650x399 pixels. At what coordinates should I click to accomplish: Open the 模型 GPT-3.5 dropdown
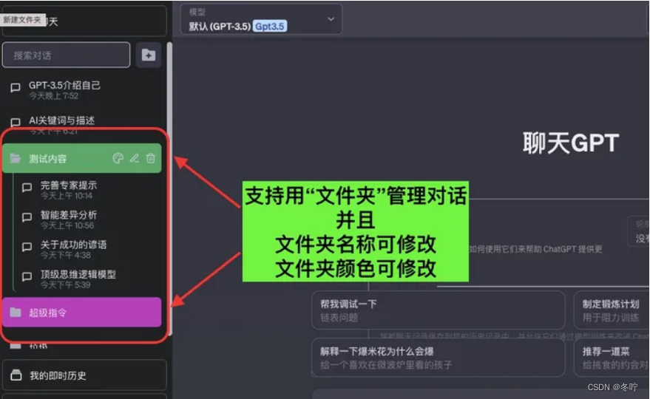point(261,19)
